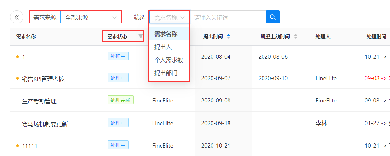Click the double-chevron collapse button
This screenshot has width=390, height=156.
pos(17,17)
